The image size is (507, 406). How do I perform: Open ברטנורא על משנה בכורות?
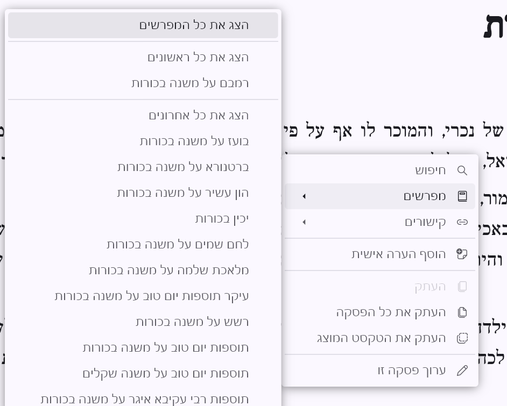(x=183, y=167)
